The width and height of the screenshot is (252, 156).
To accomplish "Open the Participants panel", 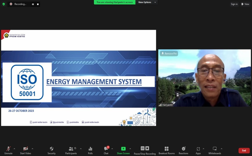I will 71,150.
